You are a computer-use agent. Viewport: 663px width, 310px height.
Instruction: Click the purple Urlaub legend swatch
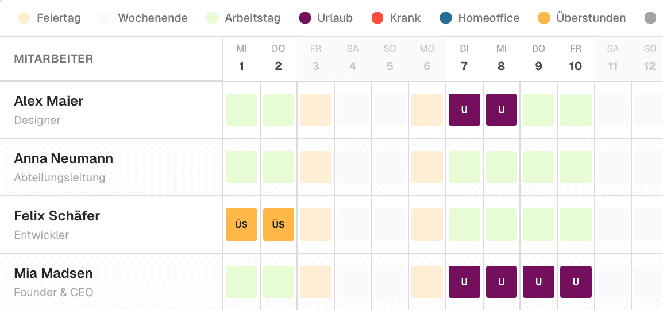click(305, 18)
